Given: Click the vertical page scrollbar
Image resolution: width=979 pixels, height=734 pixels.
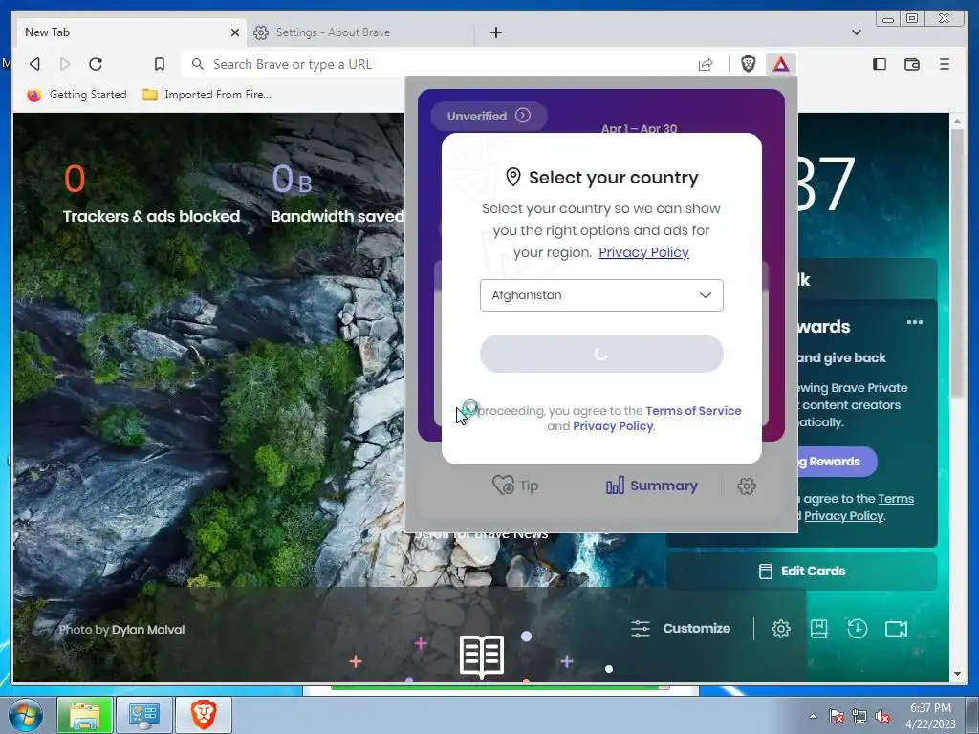Looking at the screenshot, I should (x=957, y=262).
